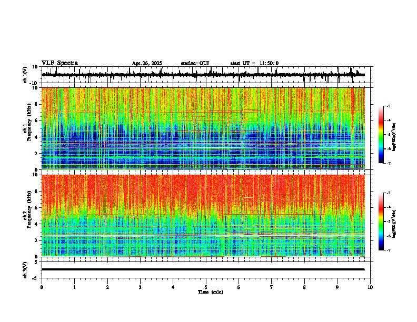
Task: Click time axis tick label "1"
Action: click(74, 287)
